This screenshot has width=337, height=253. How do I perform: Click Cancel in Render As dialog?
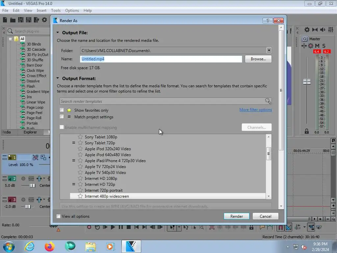click(x=266, y=216)
